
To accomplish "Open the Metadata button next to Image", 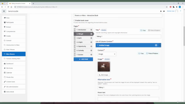I will [x=107, y=59].
